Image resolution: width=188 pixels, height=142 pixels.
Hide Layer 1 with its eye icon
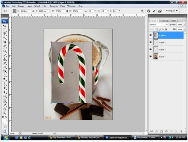click(151, 56)
